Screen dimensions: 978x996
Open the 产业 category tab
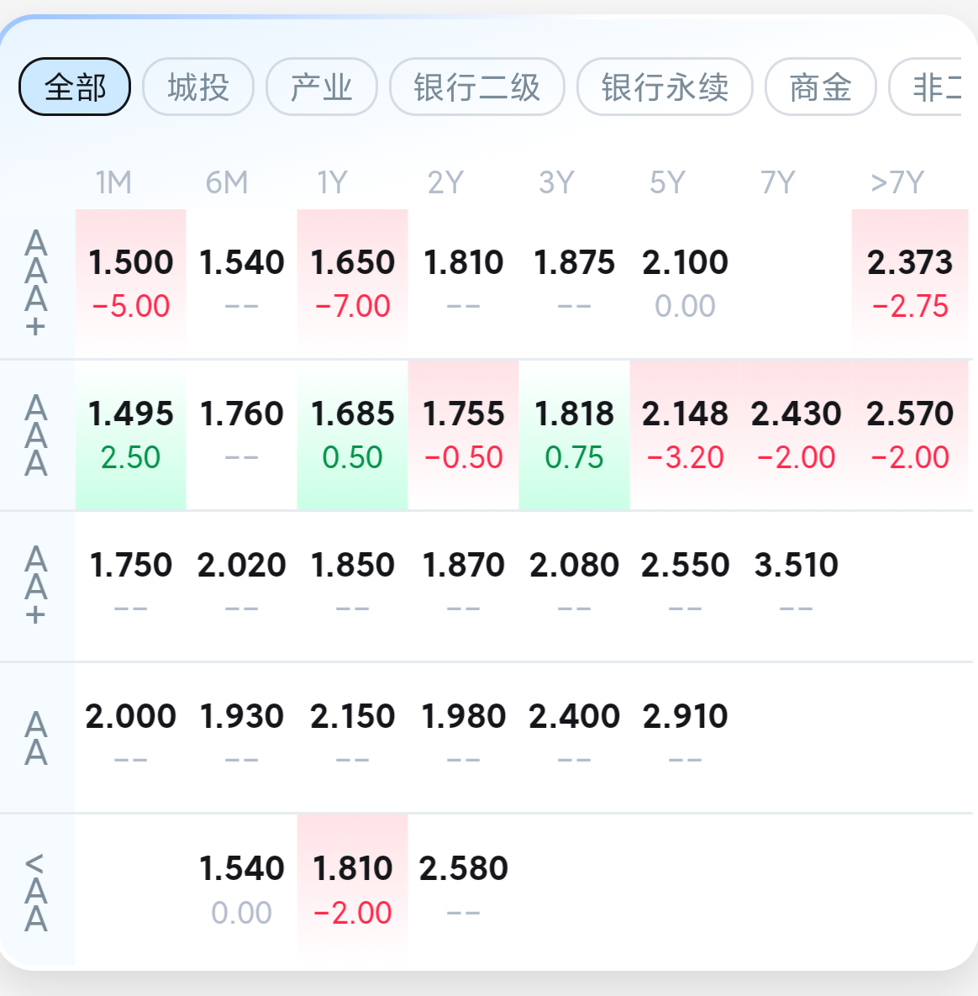tap(322, 87)
